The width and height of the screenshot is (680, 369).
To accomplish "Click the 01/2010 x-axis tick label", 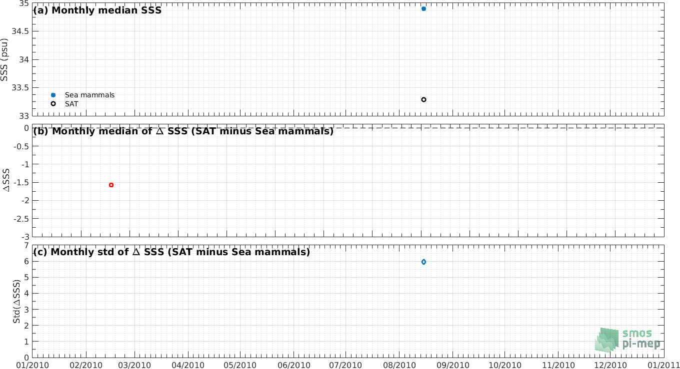I will [32, 365].
